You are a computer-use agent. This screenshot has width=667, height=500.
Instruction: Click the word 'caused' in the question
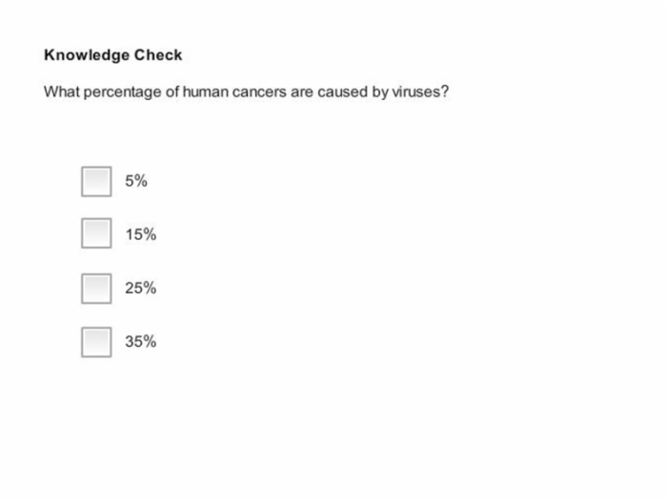point(342,91)
